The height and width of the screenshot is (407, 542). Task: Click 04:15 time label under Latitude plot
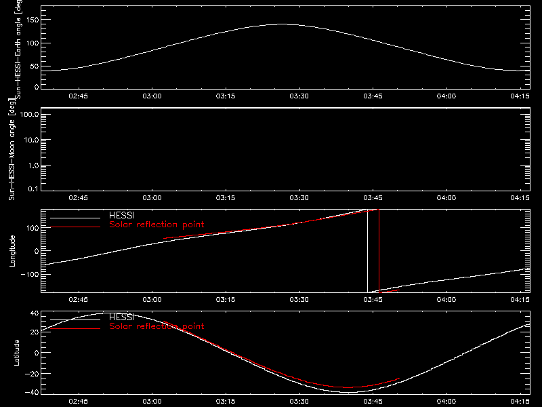[x=520, y=401]
